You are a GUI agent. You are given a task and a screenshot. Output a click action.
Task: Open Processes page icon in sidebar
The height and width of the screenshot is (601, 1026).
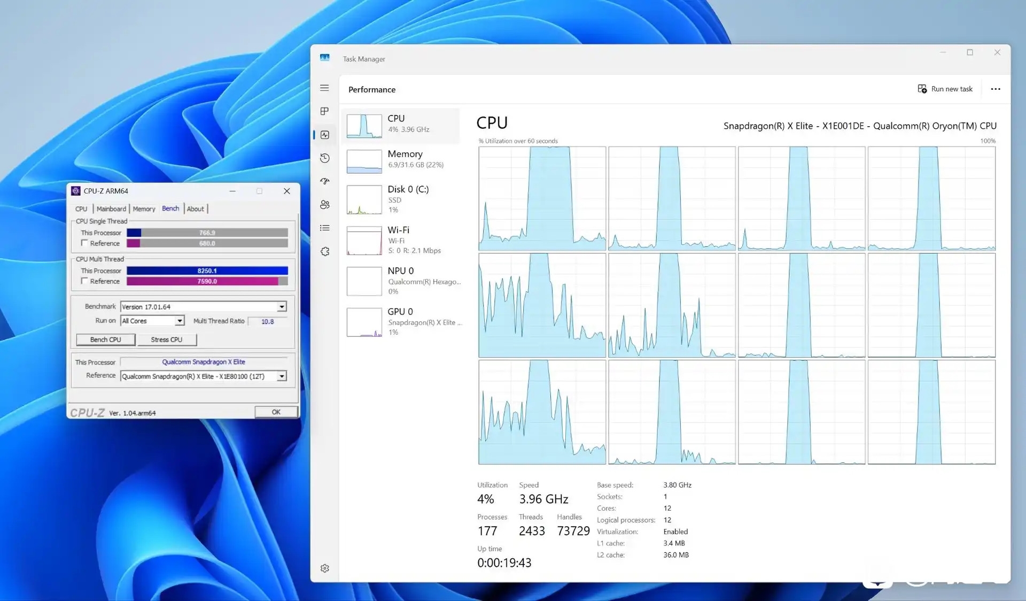point(324,111)
